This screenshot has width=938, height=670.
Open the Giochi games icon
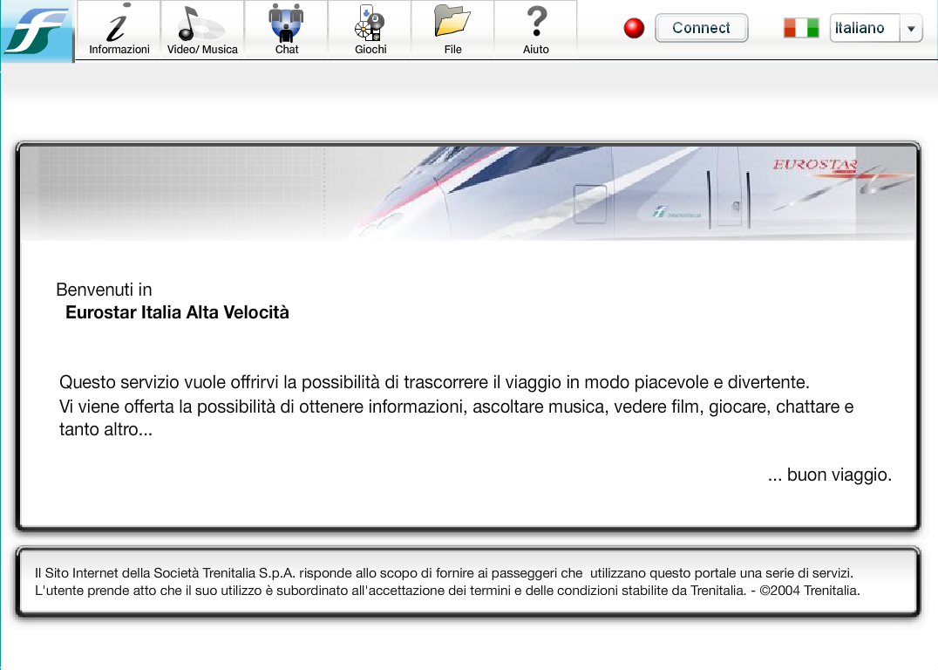(x=370, y=23)
